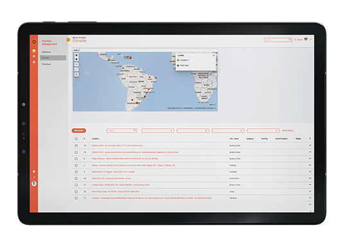Tick the checkbox for row 24

(76, 179)
